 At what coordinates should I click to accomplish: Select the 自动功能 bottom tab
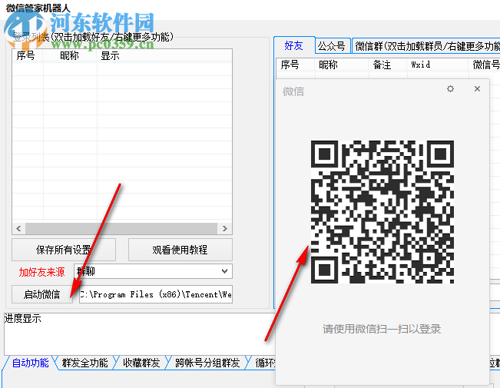click(30, 363)
